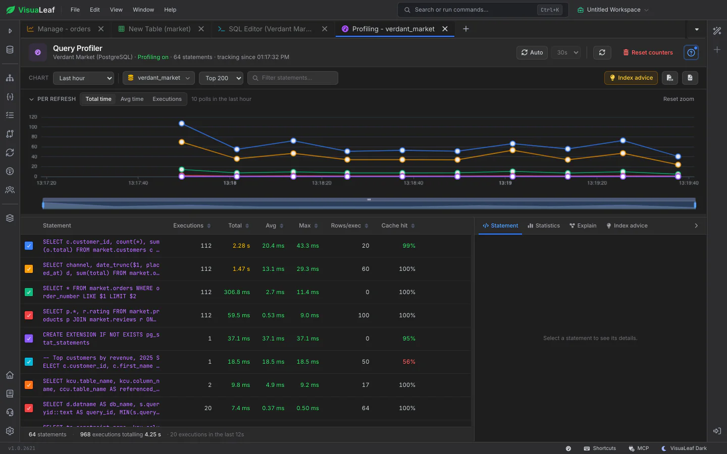Viewport: 727px width, 454px height.
Task: Click the yellow Index advice button
Action: click(x=631, y=78)
